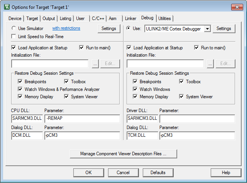The height and width of the screenshot is (183, 247).
Task: Click the Keil uVision icon in the title bar
Action: coord(7,7)
